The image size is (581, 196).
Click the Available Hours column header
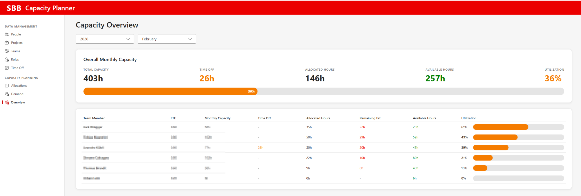tap(424, 118)
